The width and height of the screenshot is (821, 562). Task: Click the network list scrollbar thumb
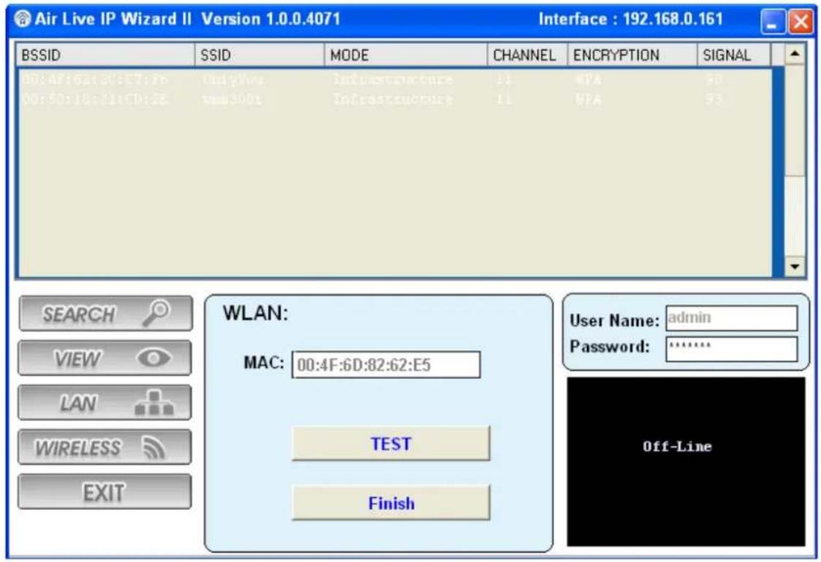(x=795, y=121)
